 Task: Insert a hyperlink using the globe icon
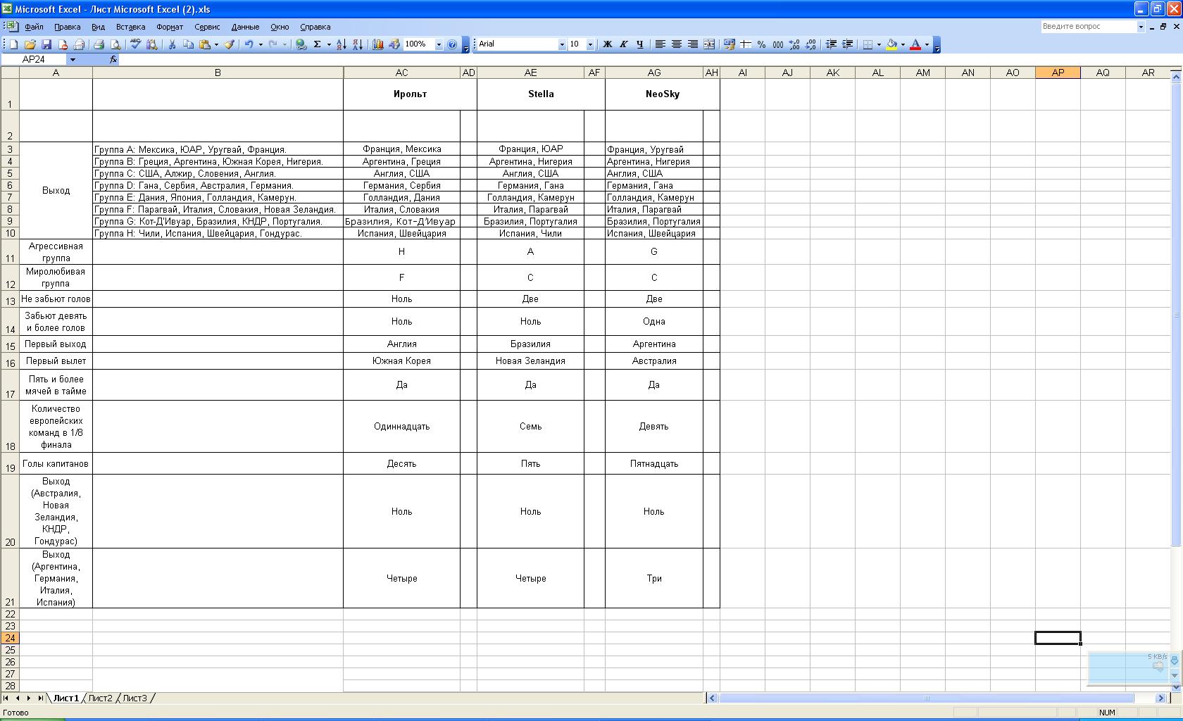(301, 44)
